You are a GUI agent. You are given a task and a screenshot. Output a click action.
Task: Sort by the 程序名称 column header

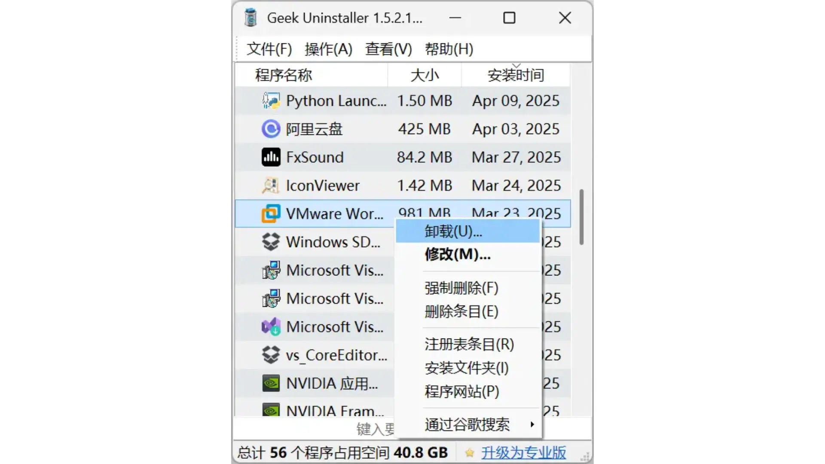click(x=312, y=75)
